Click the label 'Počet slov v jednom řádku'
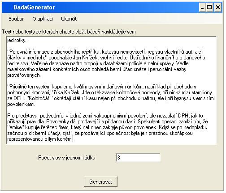226x193 pixels. (67, 158)
